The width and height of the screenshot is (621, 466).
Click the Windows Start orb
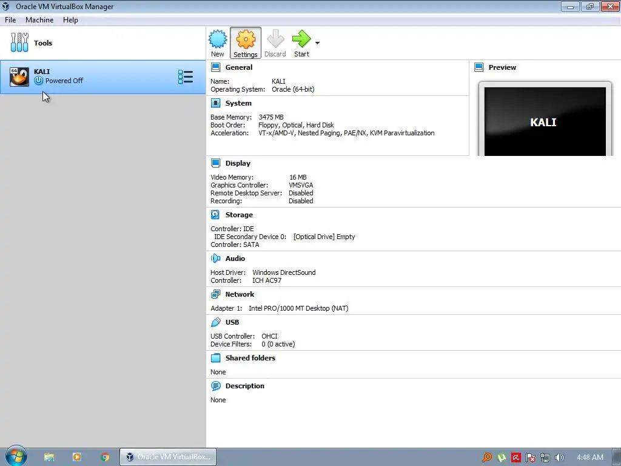click(16, 456)
